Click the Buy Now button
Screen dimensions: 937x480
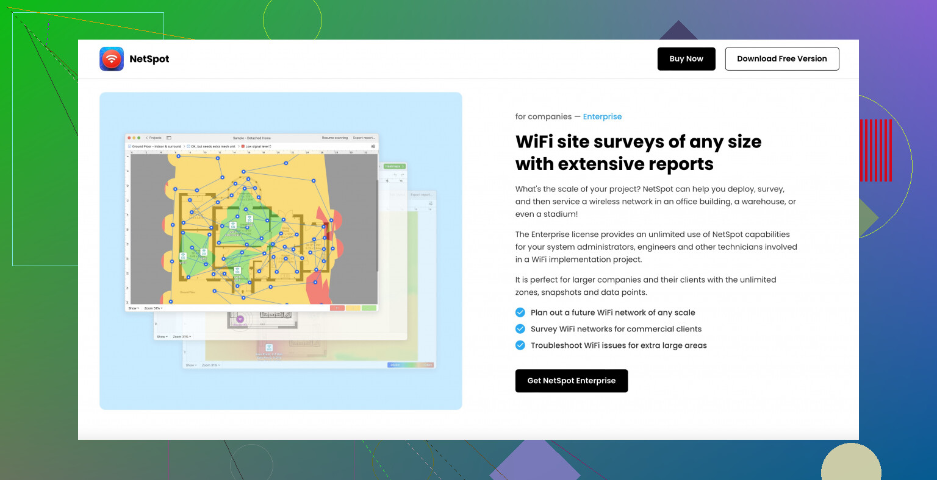[x=686, y=59]
